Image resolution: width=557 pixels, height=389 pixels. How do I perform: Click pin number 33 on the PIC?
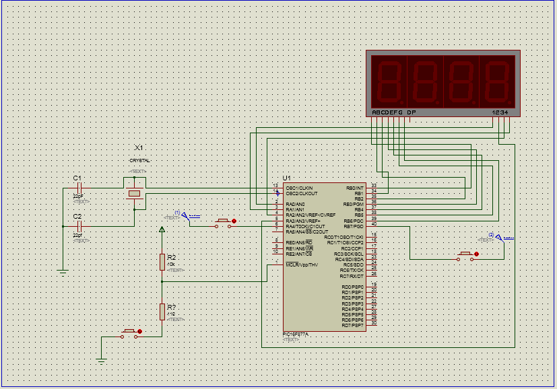coord(374,185)
